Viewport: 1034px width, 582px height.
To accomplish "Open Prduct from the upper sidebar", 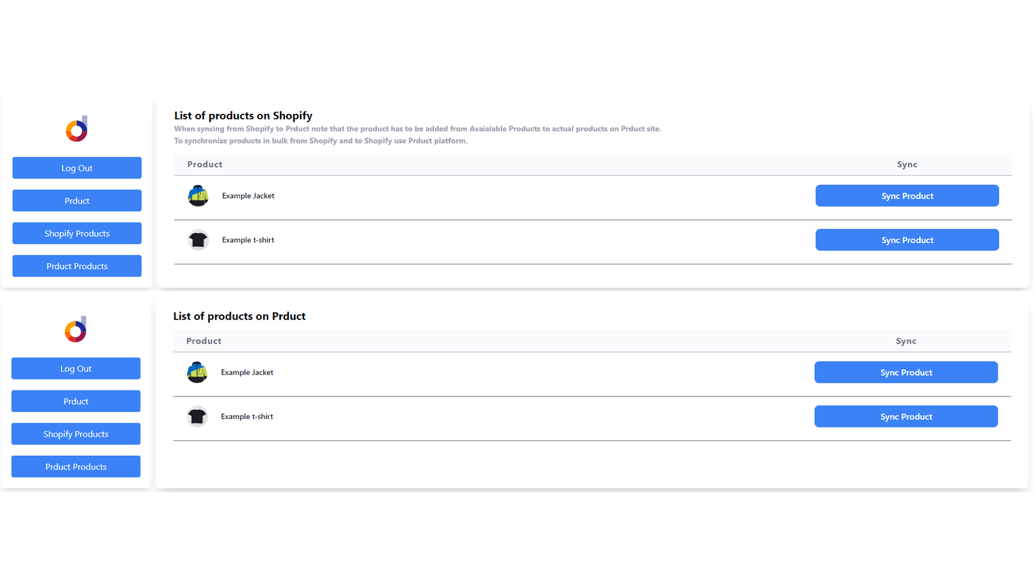I will pos(77,200).
